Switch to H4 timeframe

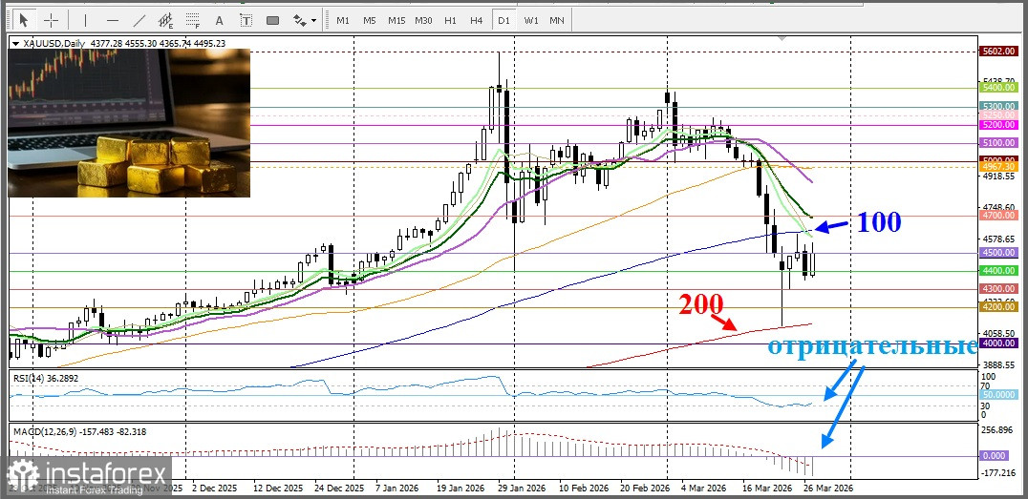coord(477,20)
